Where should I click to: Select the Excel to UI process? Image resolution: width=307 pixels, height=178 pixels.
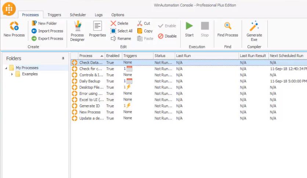[91, 100]
